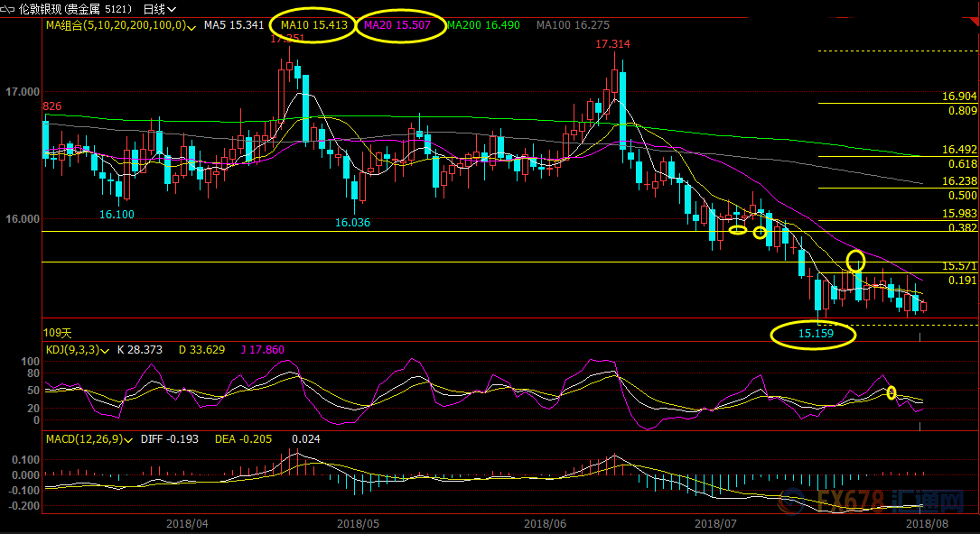Viewport: 980px width, 534px height.
Task: Select the MA20 15.507 readout
Action: [x=397, y=25]
